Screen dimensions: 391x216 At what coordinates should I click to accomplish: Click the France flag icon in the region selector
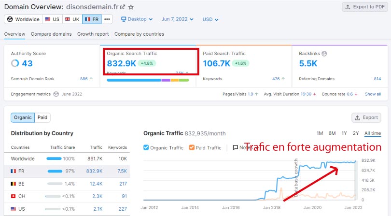(87, 19)
